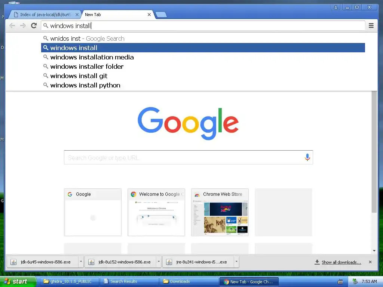Click the address bar with 'windows install'
The height and width of the screenshot is (287, 383).
(x=203, y=26)
